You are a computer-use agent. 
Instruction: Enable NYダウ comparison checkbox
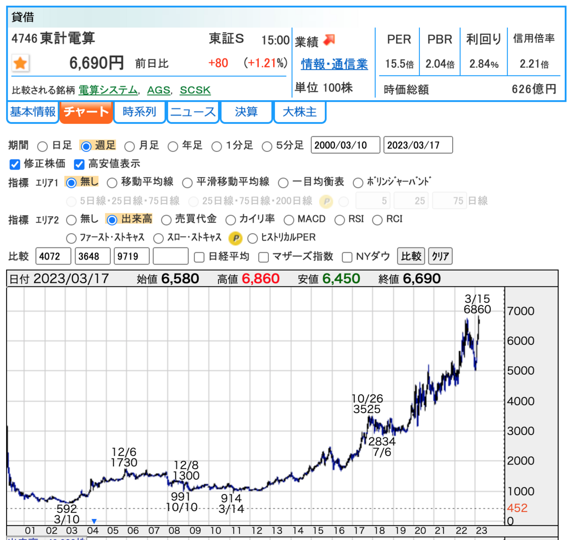347,257
